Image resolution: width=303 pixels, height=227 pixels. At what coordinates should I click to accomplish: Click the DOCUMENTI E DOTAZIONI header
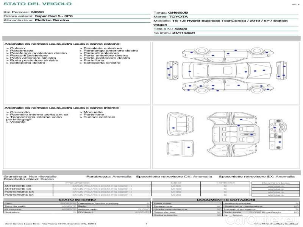pos(226,199)
